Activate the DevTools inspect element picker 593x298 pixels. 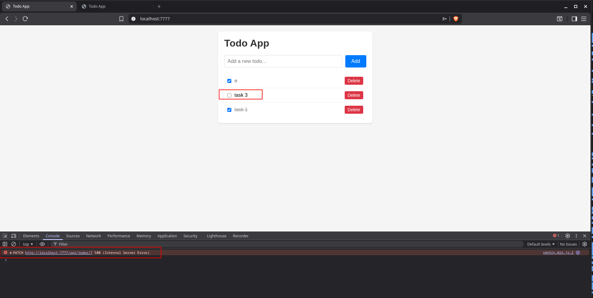click(x=5, y=236)
